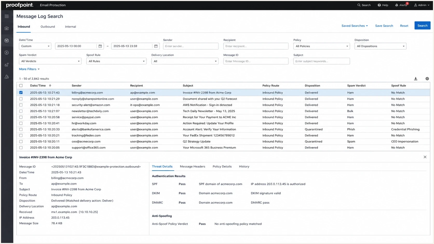
Task: Close the Invoice #INV-2398 details panel
Action: [425, 157]
